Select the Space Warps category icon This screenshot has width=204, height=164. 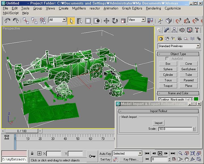pos(192,39)
